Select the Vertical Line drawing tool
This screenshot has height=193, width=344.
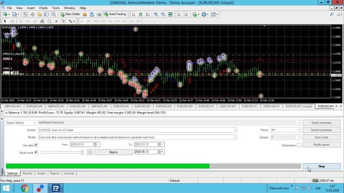coord(21,21)
